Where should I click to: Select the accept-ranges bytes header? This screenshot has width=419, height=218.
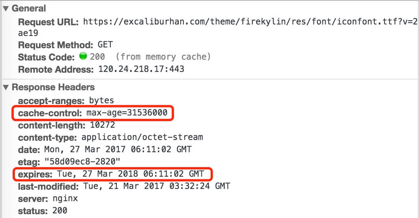click(x=66, y=101)
